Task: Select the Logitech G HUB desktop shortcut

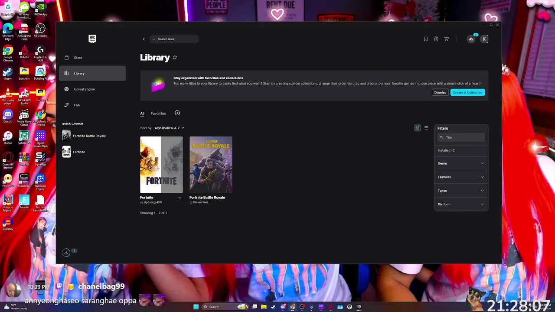Action: point(40,53)
